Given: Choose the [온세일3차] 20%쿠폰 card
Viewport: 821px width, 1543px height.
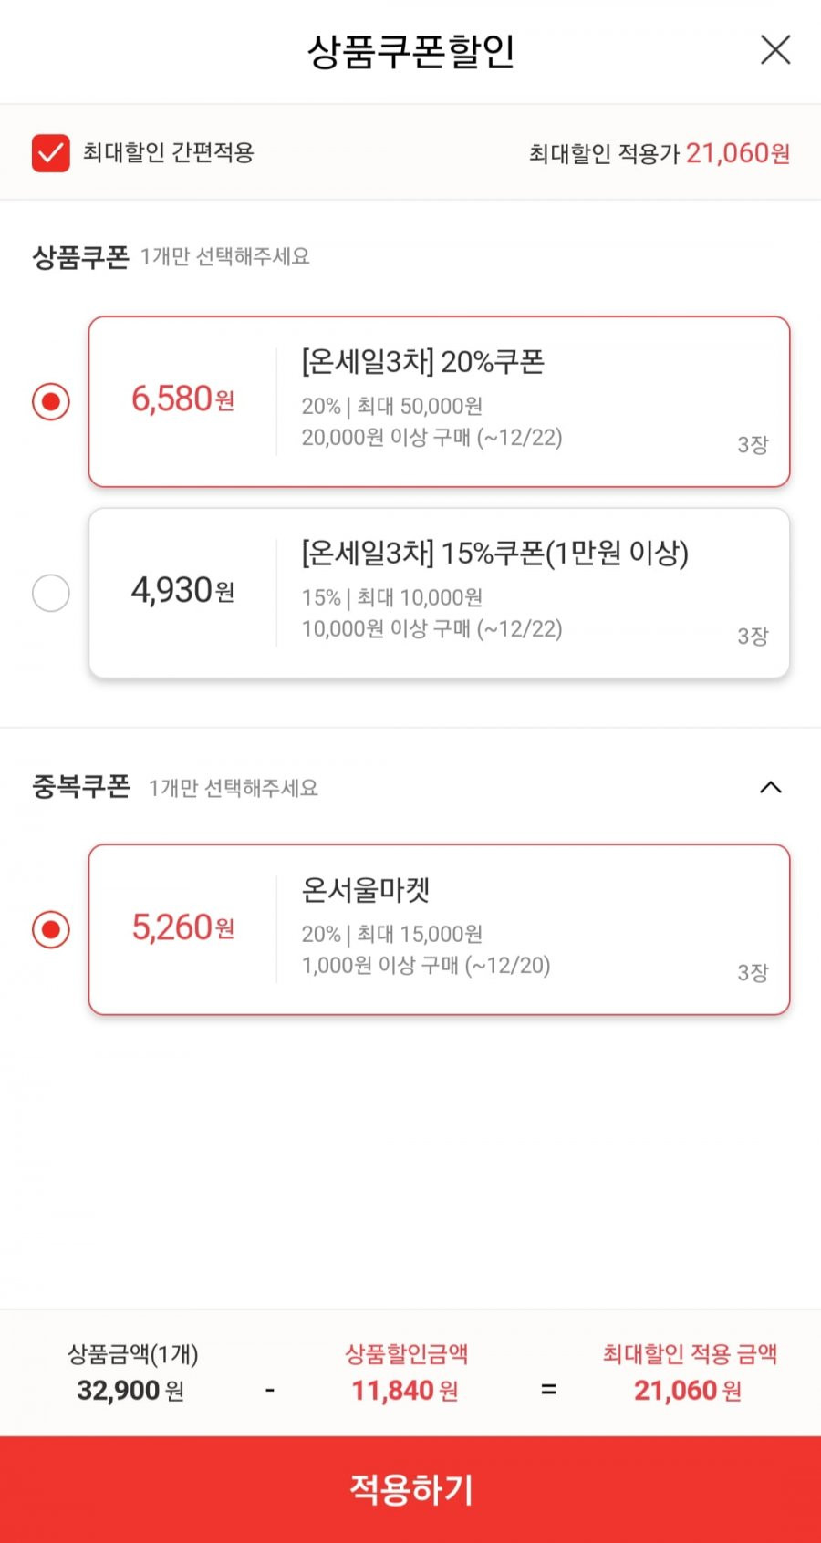Looking at the screenshot, I should [439, 401].
